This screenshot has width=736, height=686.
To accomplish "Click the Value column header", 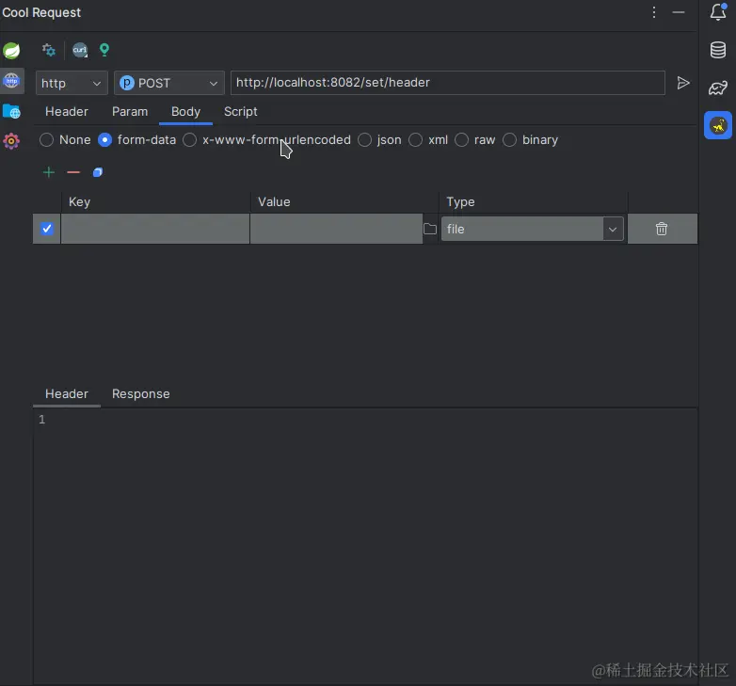I will (x=345, y=201).
